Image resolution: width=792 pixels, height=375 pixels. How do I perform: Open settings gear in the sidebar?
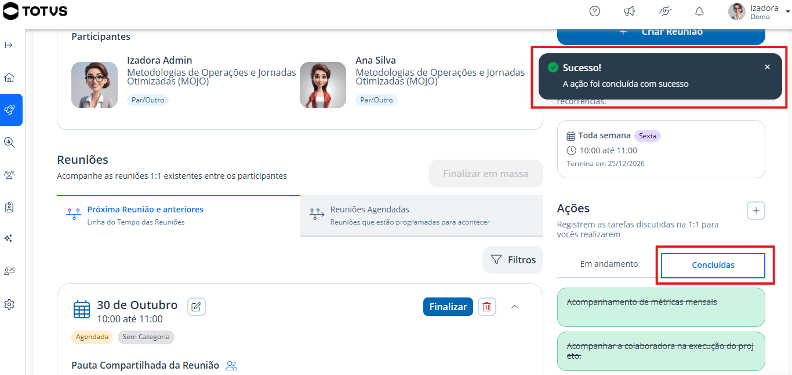pyautogui.click(x=9, y=304)
